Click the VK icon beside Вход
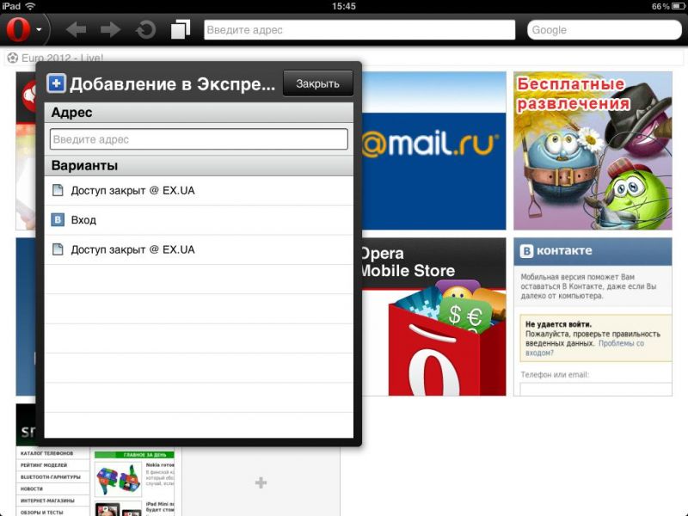688x516 pixels. [x=58, y=220]
